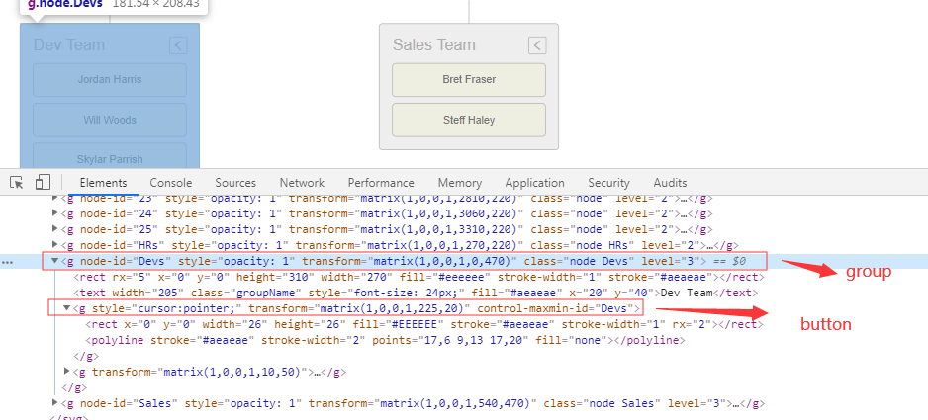Click the "Dev Team" text content in the DOM

click(x=686, y=293)
